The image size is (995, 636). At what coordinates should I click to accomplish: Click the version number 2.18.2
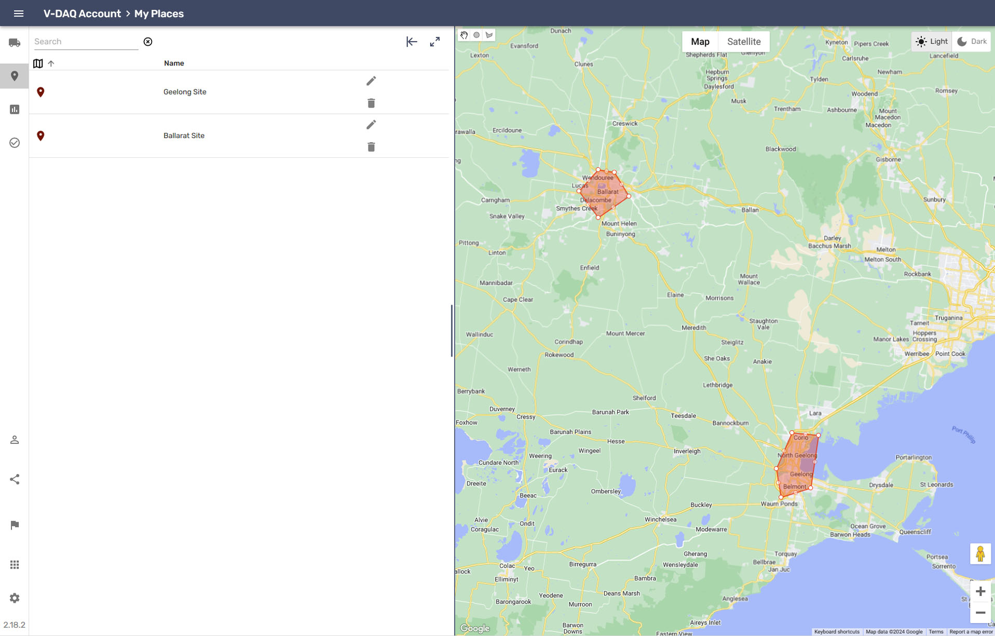14,625
